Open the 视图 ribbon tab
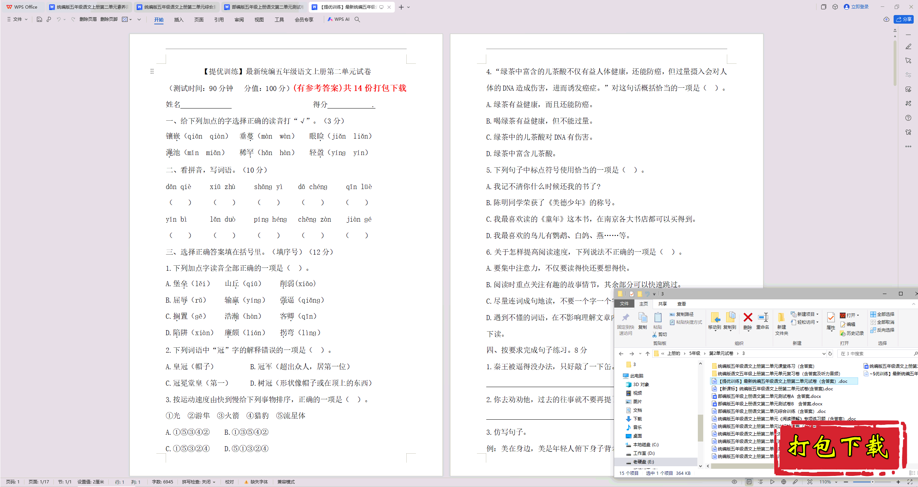 (x=259, y=20)
